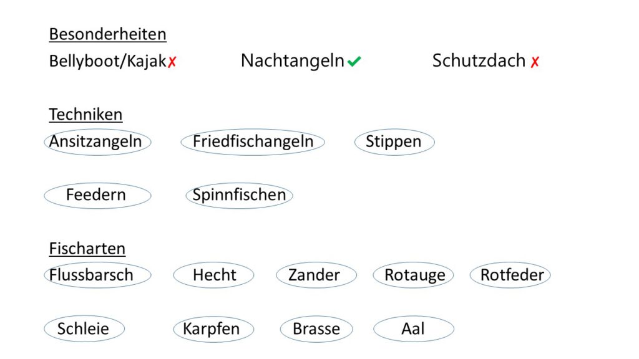Click the Hecht fish tag
Viewport: 639px width, 359px height.
[x=214, y=275]
